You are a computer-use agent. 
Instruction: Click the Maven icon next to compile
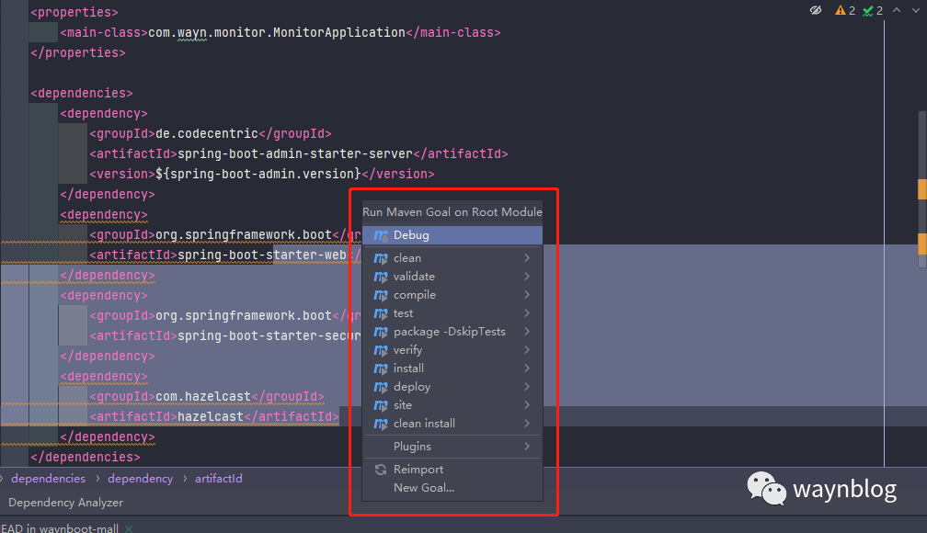(381, 295)
